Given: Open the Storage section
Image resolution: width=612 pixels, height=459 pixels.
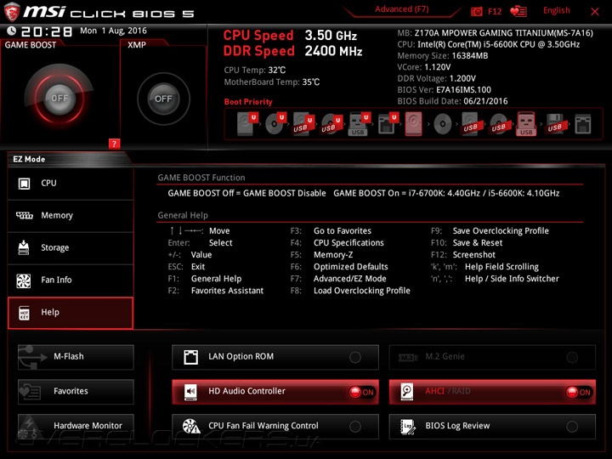Looking at the screenshot, I should [71, 247].
